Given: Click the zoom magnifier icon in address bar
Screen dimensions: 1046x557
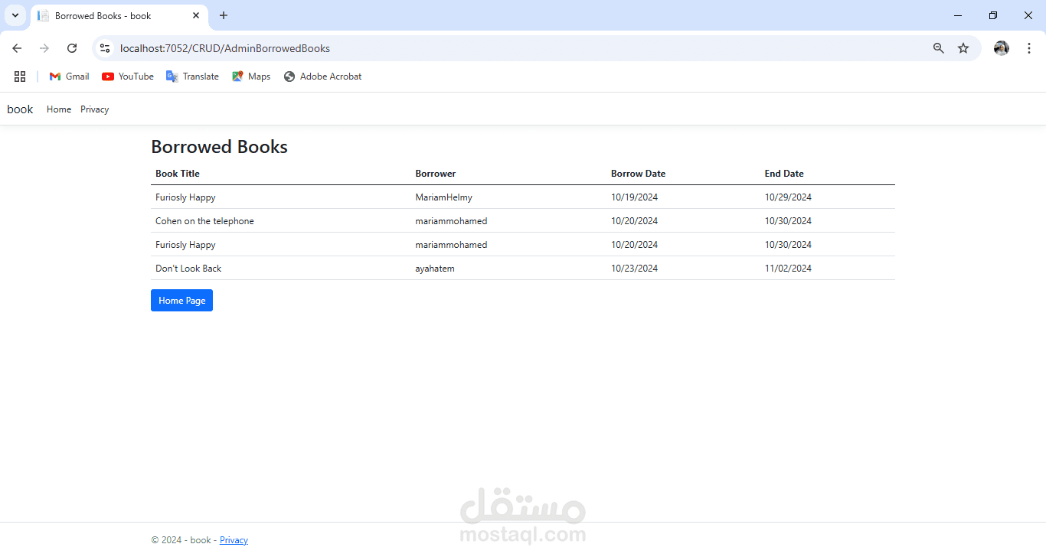Looking at the screenshot, I should tap(939, 48).
